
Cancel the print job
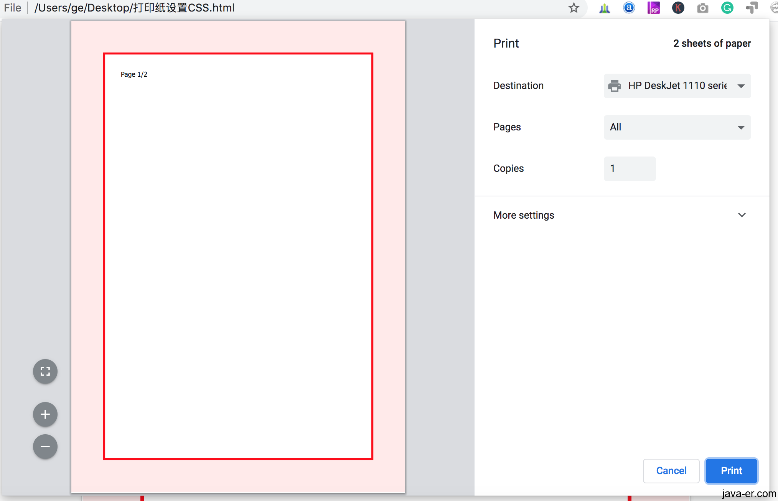[x=671, y=471]
